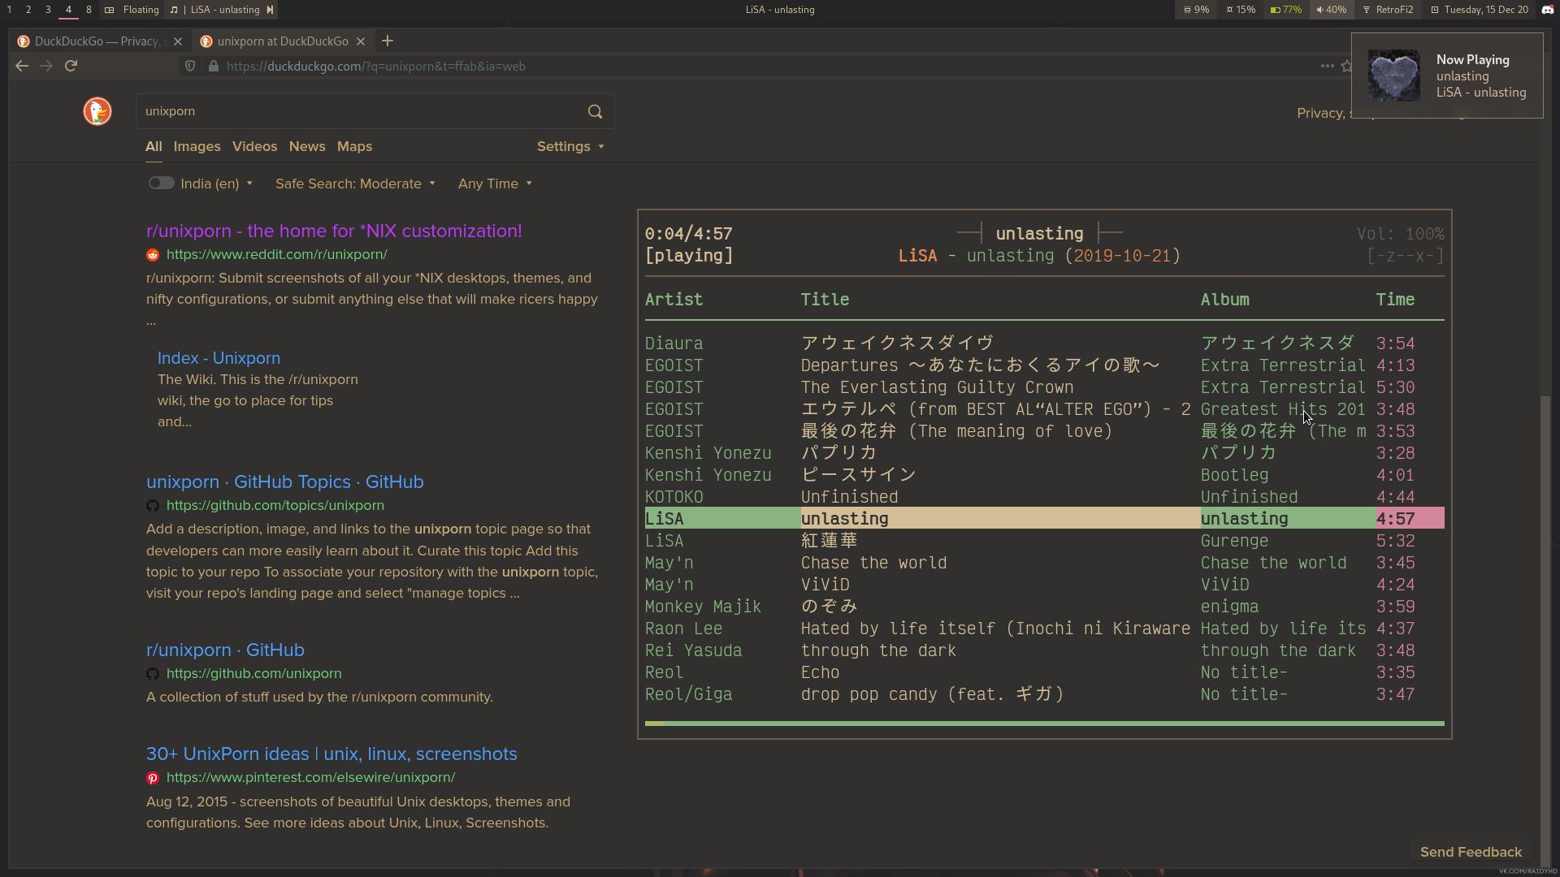Click the DuckDuckGo logo

click(97, 111)
